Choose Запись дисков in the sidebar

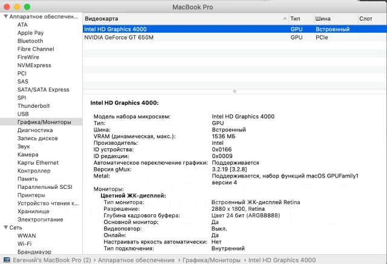click(37, 139)
